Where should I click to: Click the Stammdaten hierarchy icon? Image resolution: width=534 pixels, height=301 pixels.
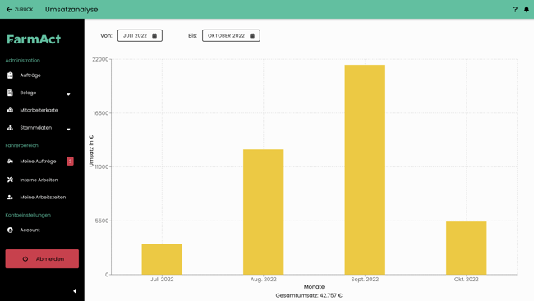click(x=10, y=128)
